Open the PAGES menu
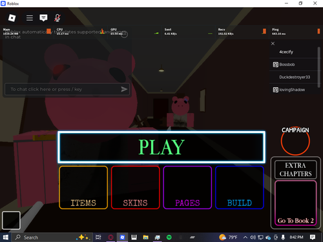The height and width of the screenshot is (242, 323). pyautogui.click(x=187, y=187)
